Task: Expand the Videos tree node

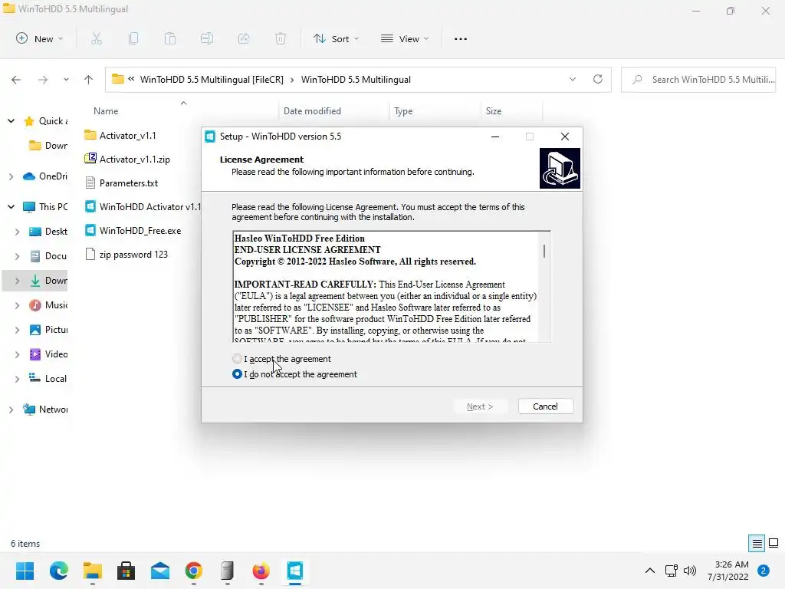Action: point(17,354)
